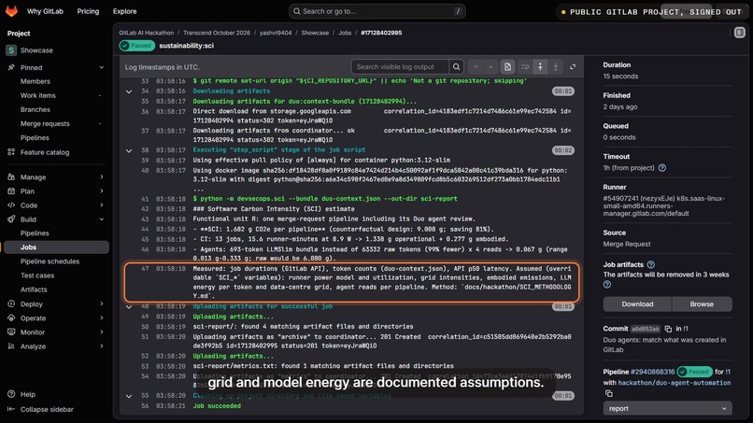753x423 pixels.
Task: Collapse the Executing step_script log section
Action: 129,150
